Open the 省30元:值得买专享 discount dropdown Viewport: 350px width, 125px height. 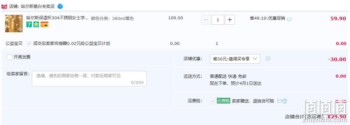coord(235,59)
